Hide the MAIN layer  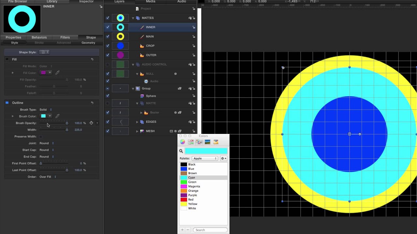pos(108,36)
